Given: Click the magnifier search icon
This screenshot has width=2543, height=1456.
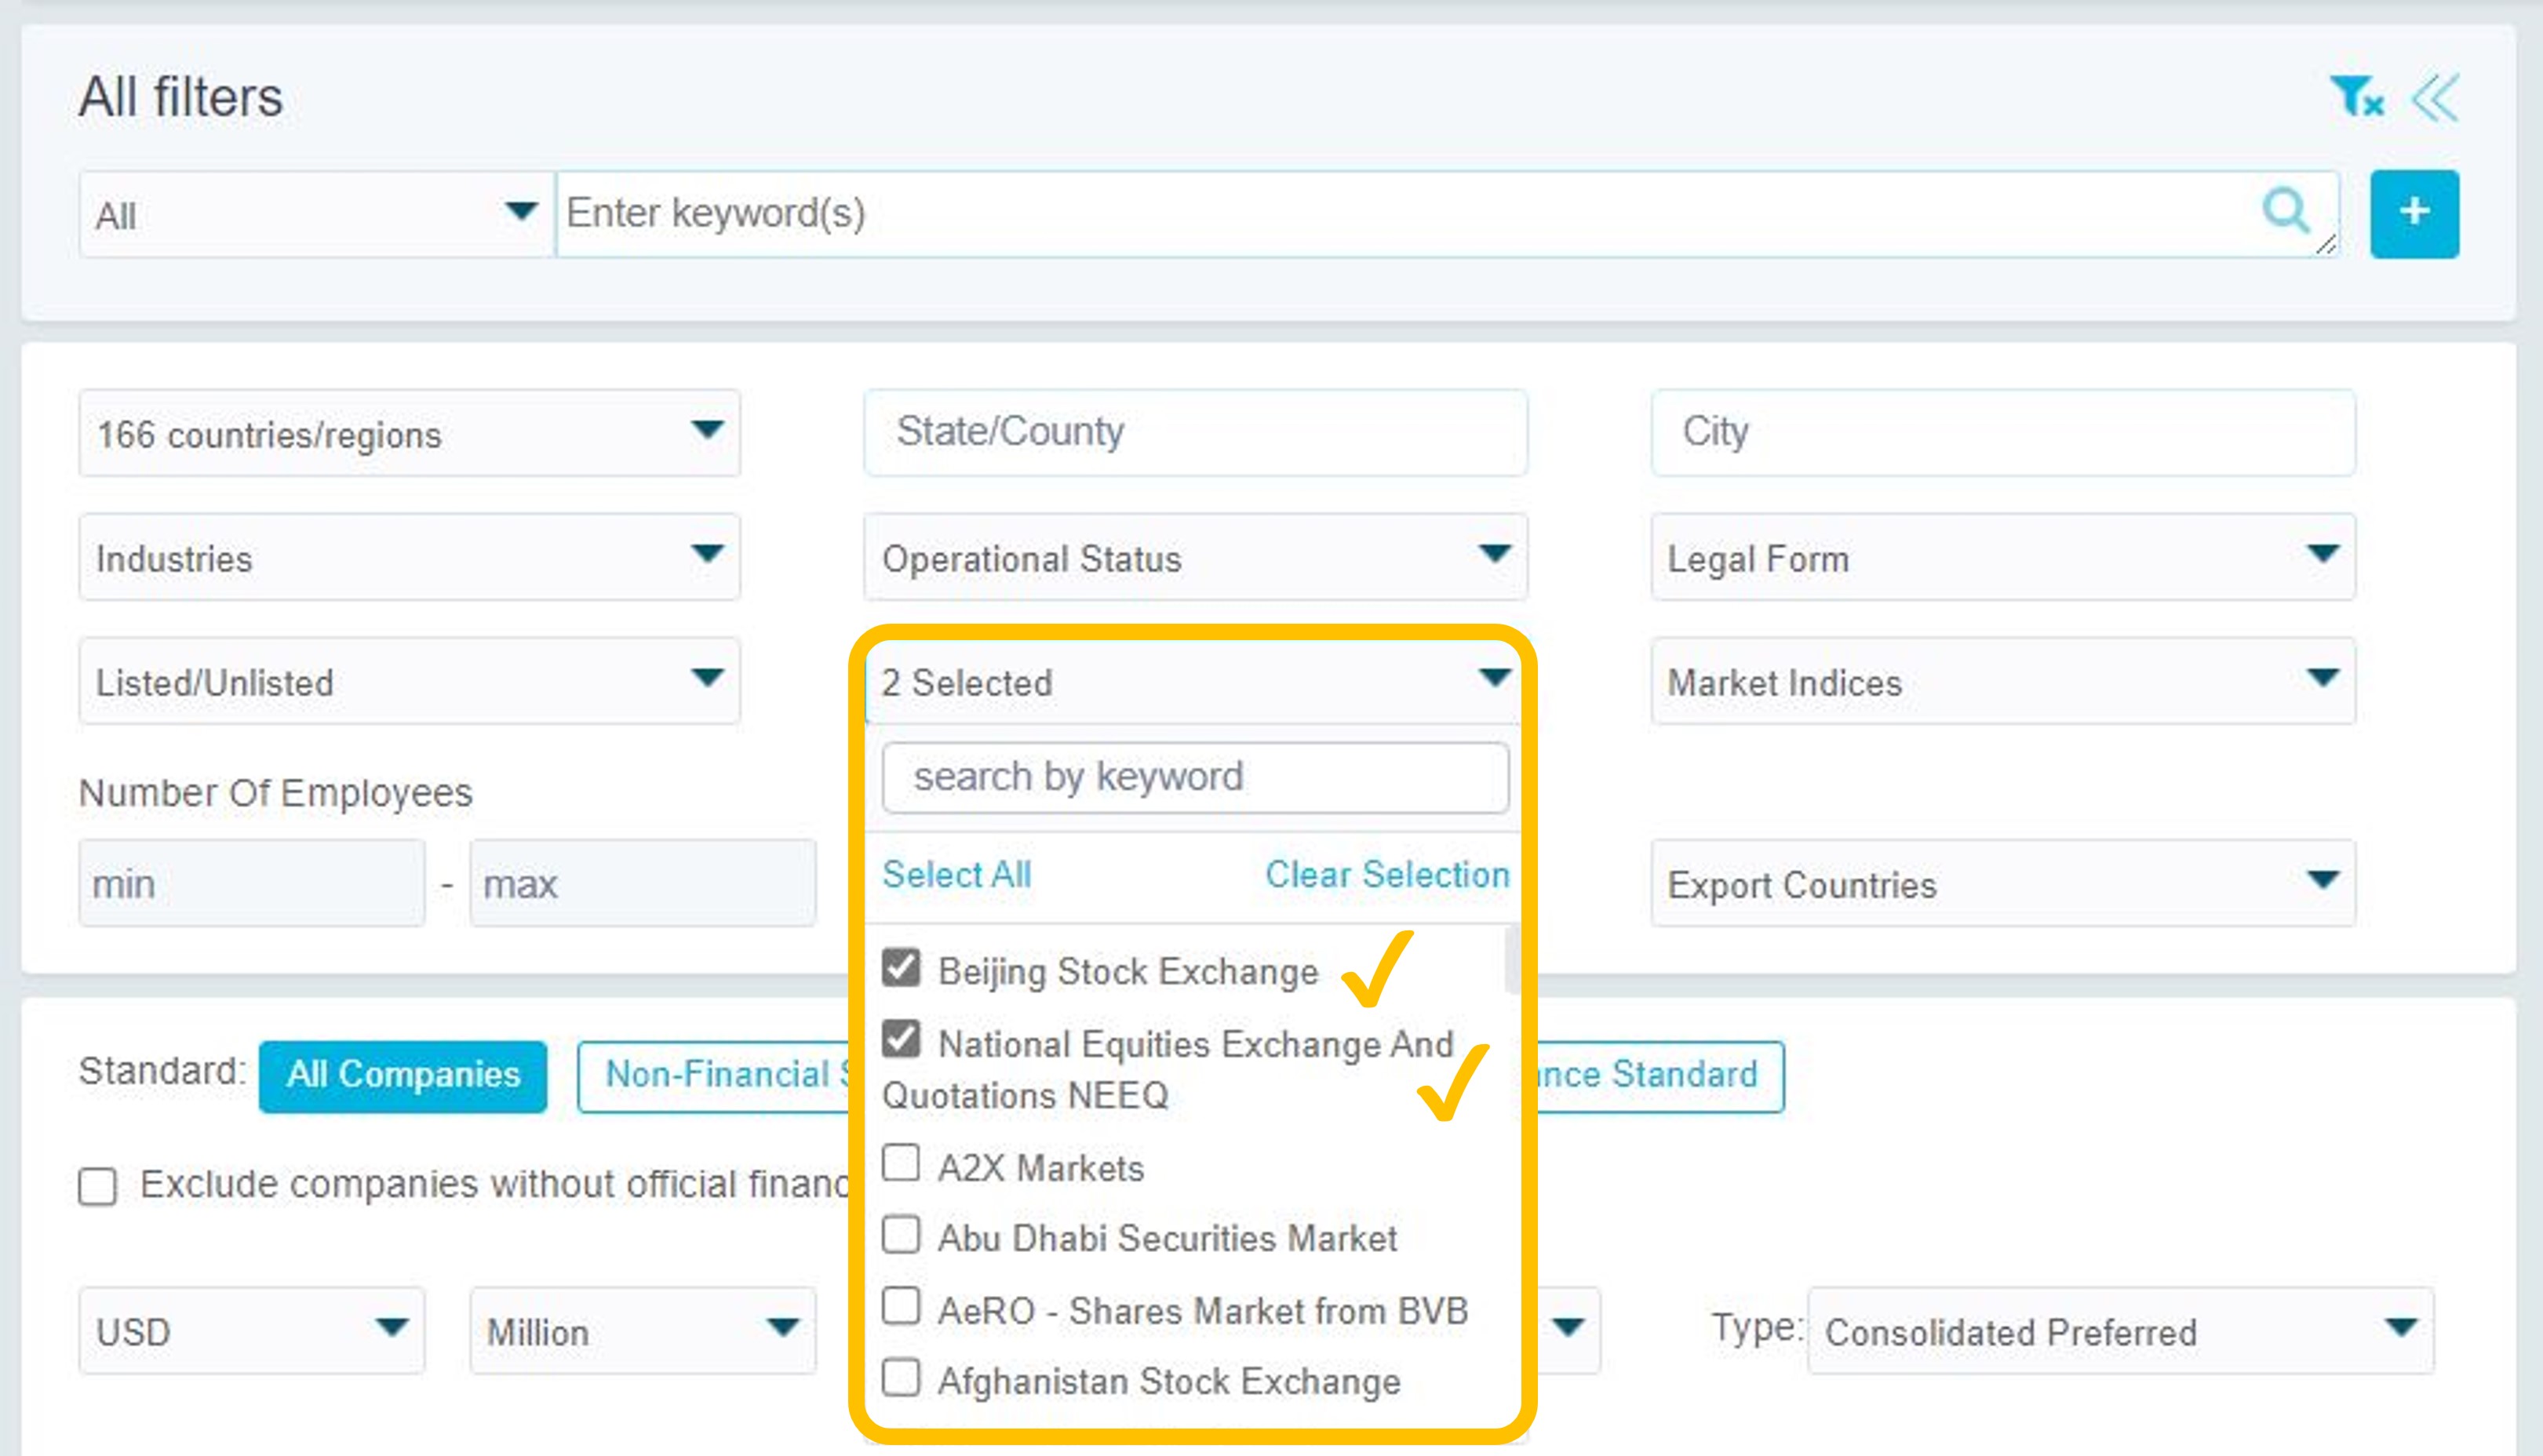Looking at the screenshot, I should coord(2285,210).
